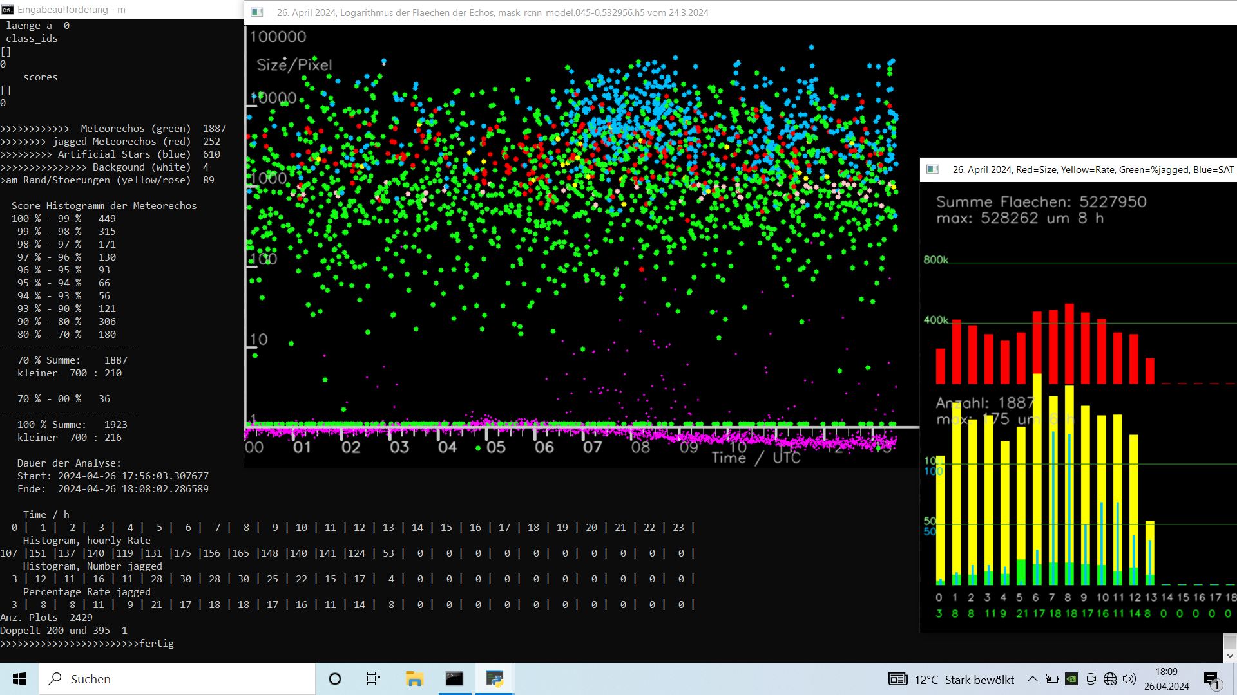Viewport: 1237px width, 695px height.
Task: Switch to Python app taskbar icon
Action: click(494, 679)
